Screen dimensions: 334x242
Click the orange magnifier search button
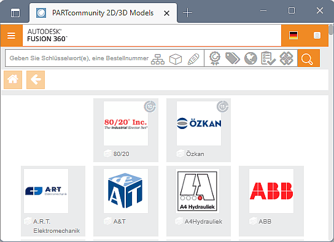pyautogui.click(x=308, y=58)
